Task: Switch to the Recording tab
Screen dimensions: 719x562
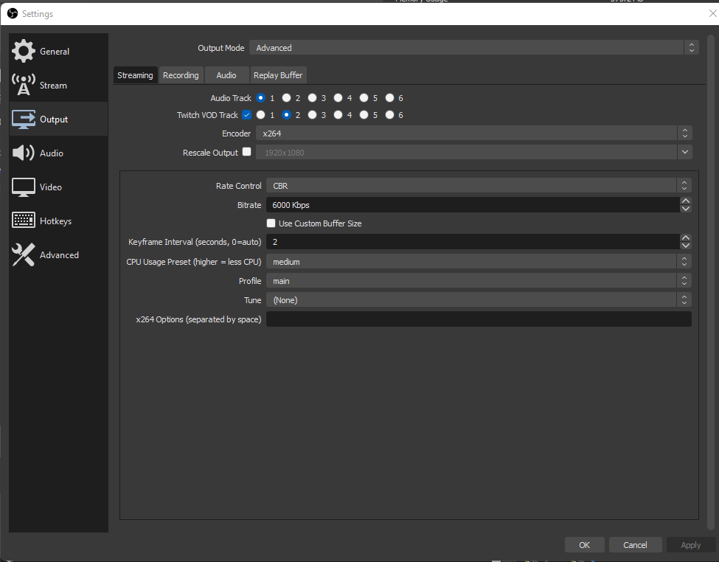Action: tap(181, 75)
